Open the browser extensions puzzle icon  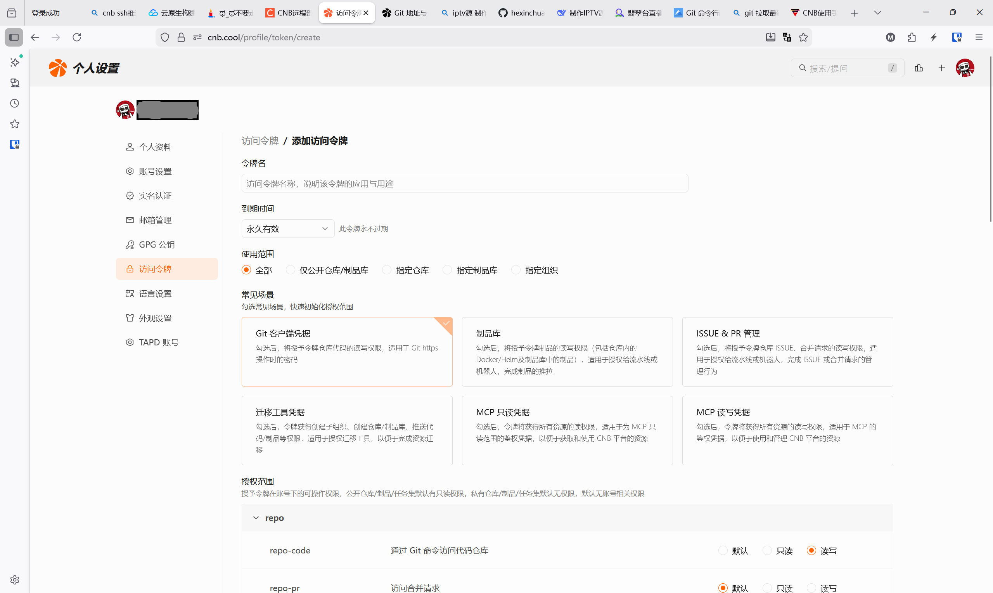coord(912,37)
